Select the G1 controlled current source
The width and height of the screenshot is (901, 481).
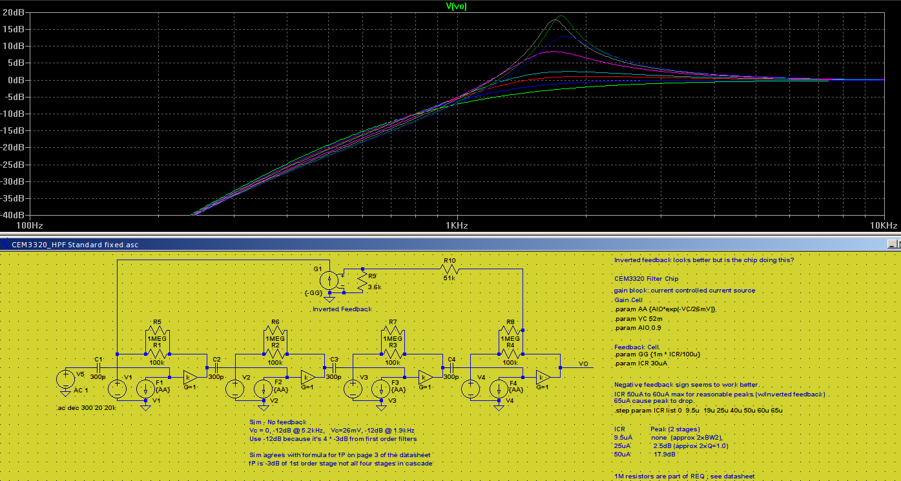pyautogui.click(x=329, y=281)
